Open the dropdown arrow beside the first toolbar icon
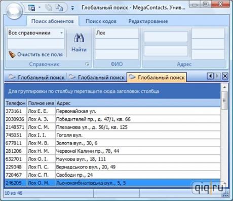 [x=40, y=7]
